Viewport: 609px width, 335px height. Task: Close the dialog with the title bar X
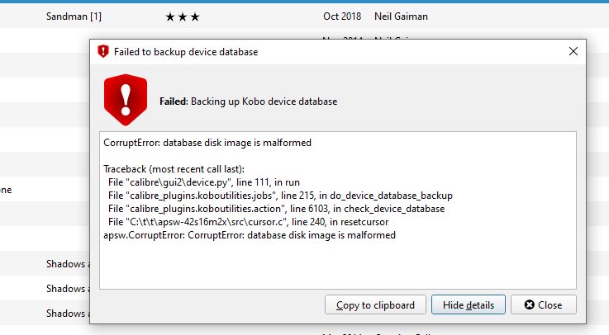[x=573, y=51]
